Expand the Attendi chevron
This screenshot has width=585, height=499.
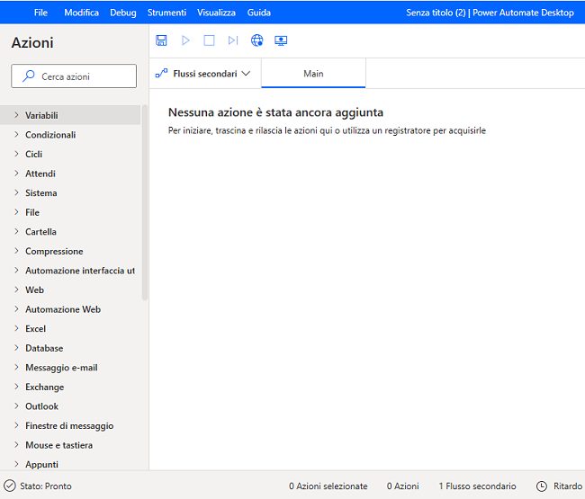pos(16,173)
